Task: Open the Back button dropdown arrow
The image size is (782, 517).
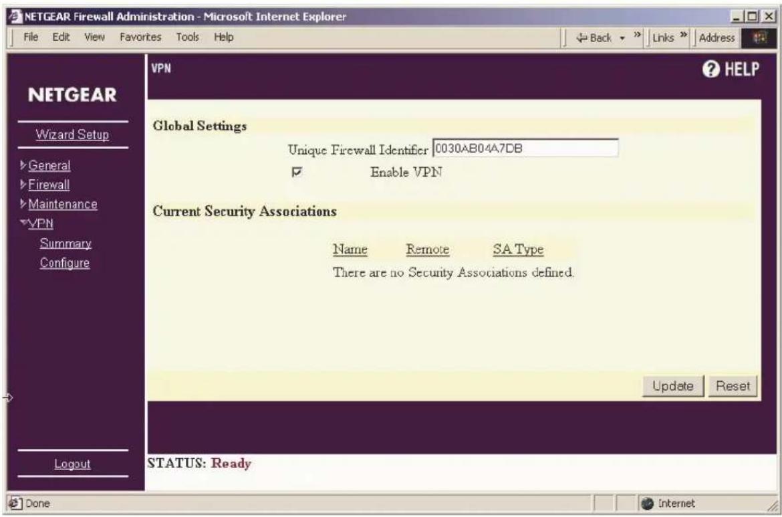Action: click(x=622, y=38)
